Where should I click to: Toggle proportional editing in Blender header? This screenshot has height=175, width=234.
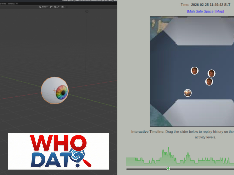[63, 7]
